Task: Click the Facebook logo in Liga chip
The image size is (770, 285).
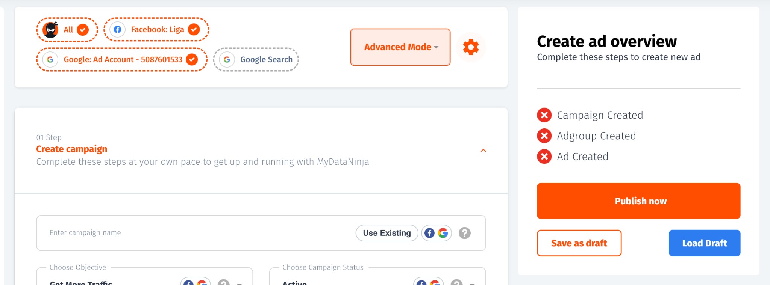Action: 118,30
